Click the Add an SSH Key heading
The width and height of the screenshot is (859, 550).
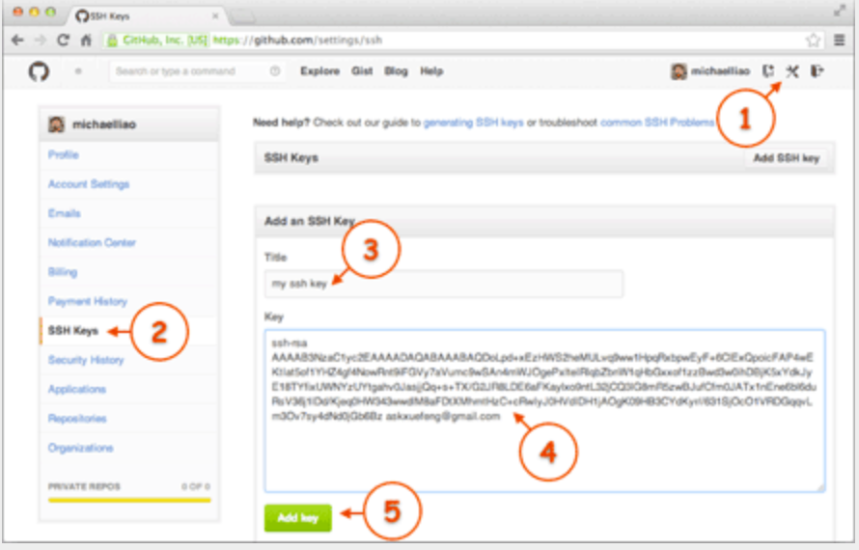pyautogui.click(x=310, y=221)
